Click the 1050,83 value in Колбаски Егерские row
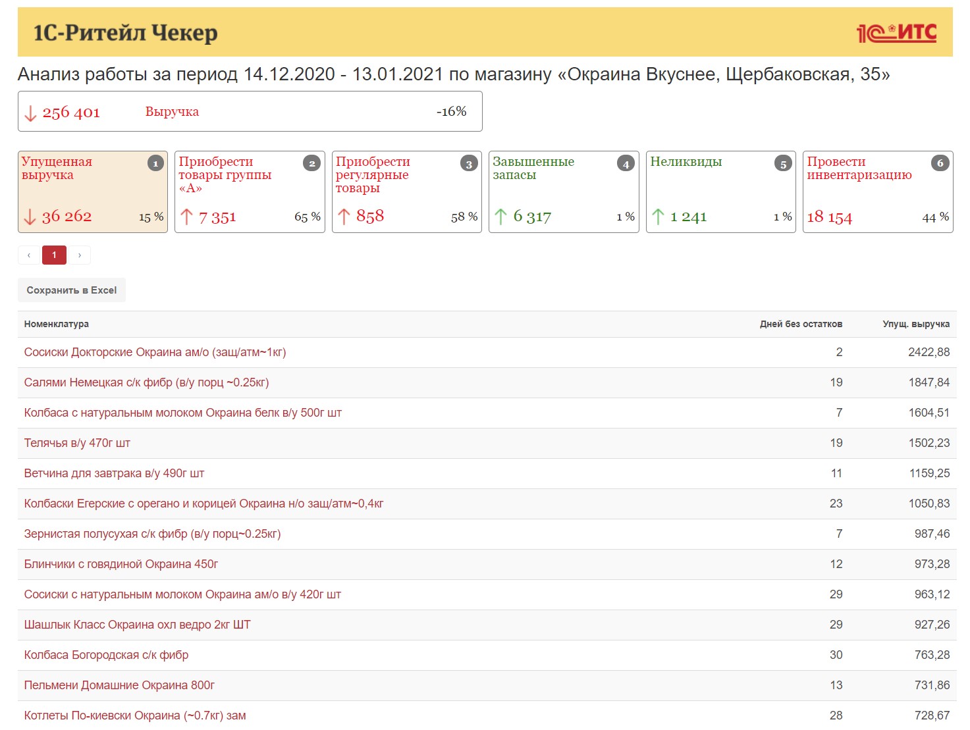Image resolution: width=970 pixels, height=730 pixels. [929, 504]
